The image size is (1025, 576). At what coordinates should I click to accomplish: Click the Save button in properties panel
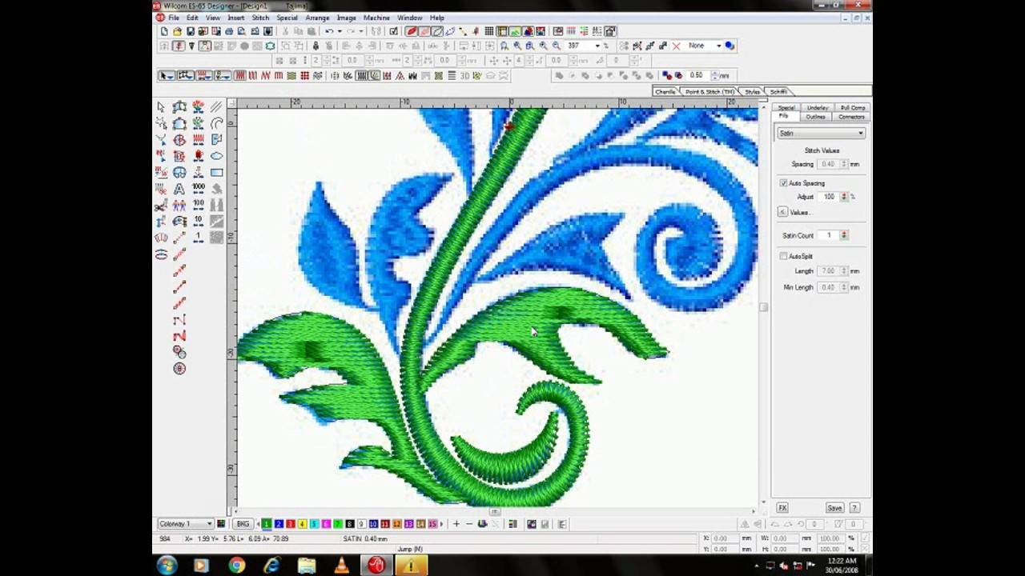pyautogui.click(x=834, y=508)
